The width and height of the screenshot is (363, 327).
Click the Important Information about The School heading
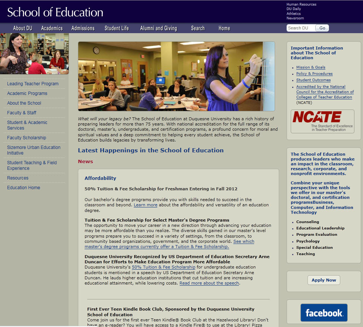point(317,53)
